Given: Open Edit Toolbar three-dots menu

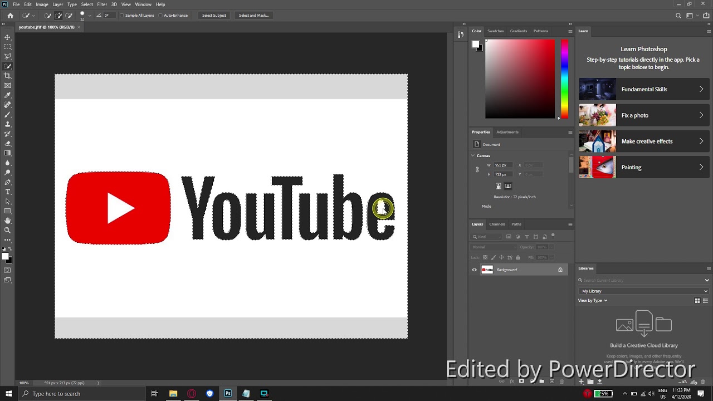Looking at the screenshot, I should click(x=7, y=239).
